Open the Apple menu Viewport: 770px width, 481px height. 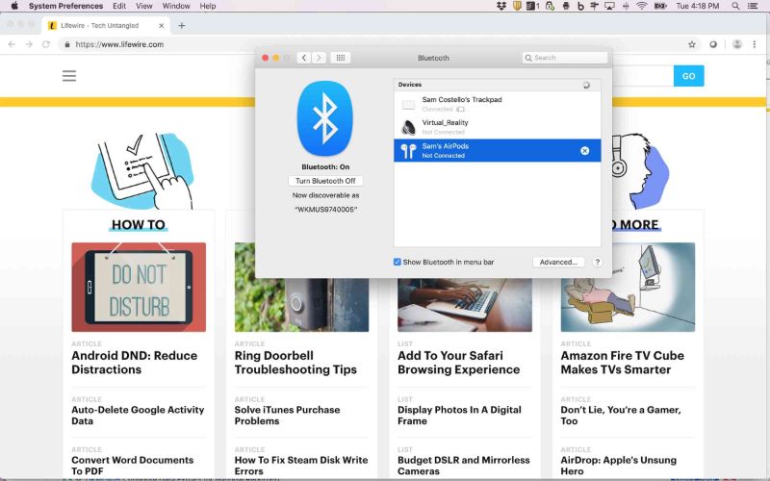coord(13,6)
